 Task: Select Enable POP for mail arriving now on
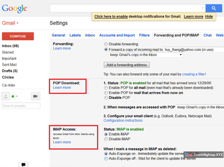click(x=106, y=93)
